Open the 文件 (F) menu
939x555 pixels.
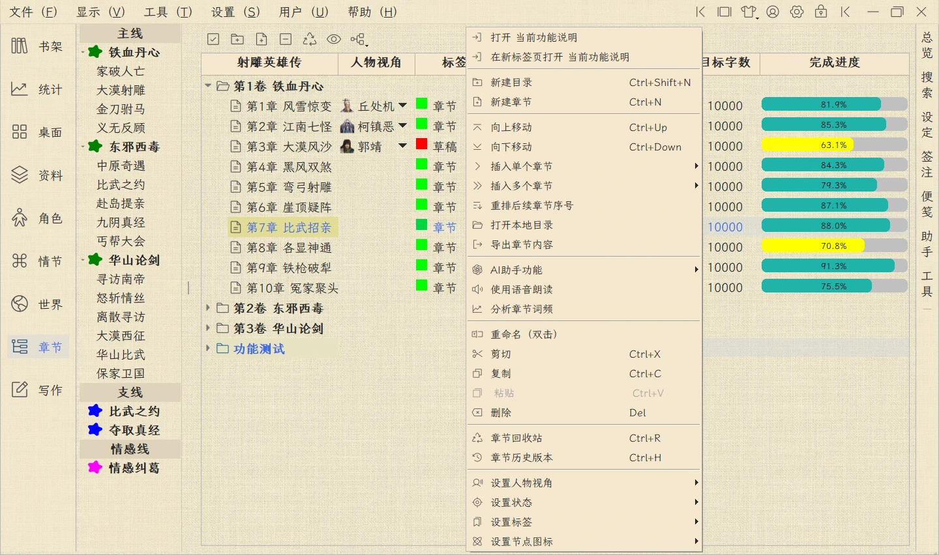[x=33, y=12]
